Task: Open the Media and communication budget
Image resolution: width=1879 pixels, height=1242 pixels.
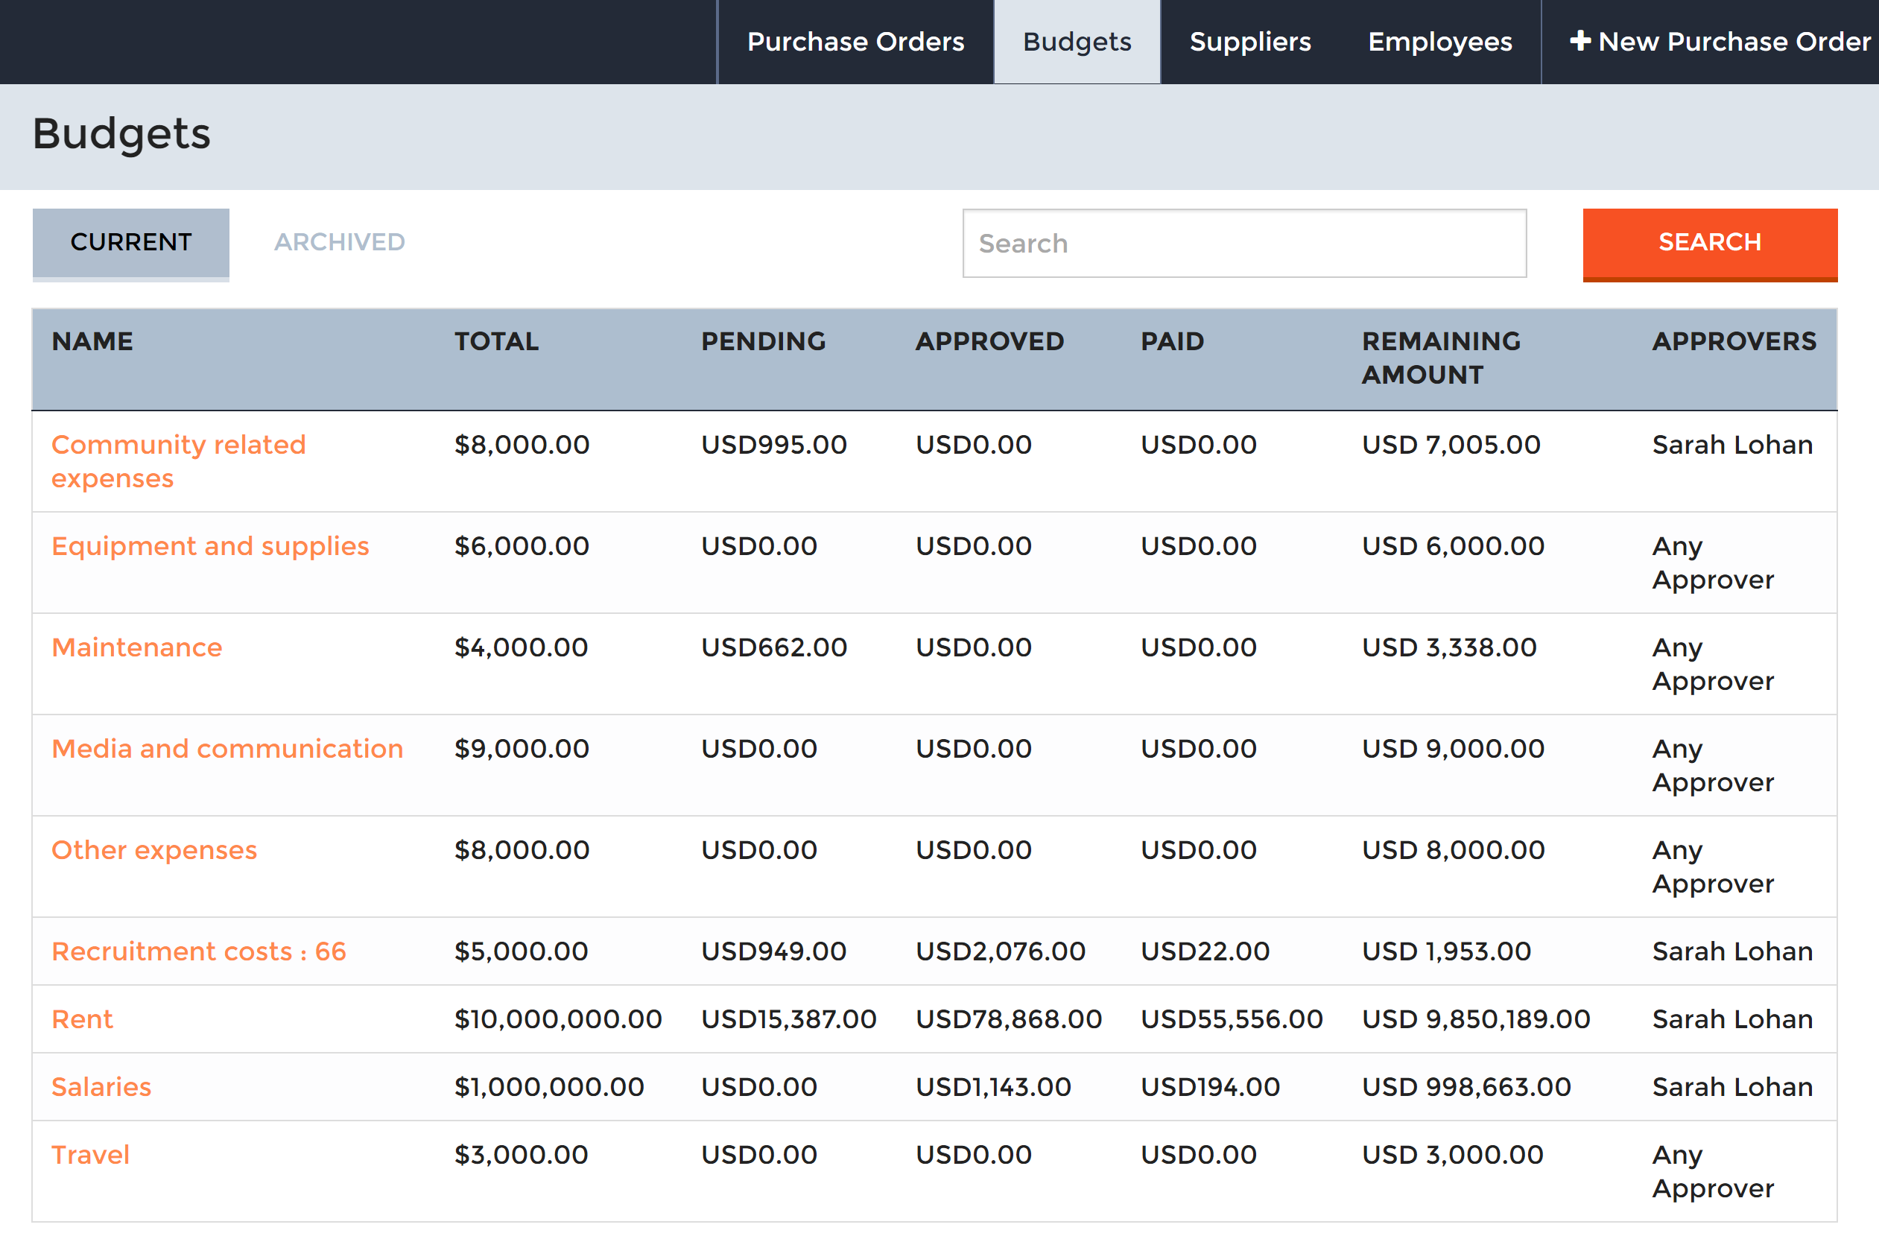Action: (227, 749)
